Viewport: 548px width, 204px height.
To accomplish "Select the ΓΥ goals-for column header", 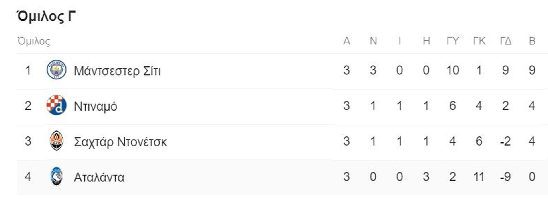I will (452, 41).
